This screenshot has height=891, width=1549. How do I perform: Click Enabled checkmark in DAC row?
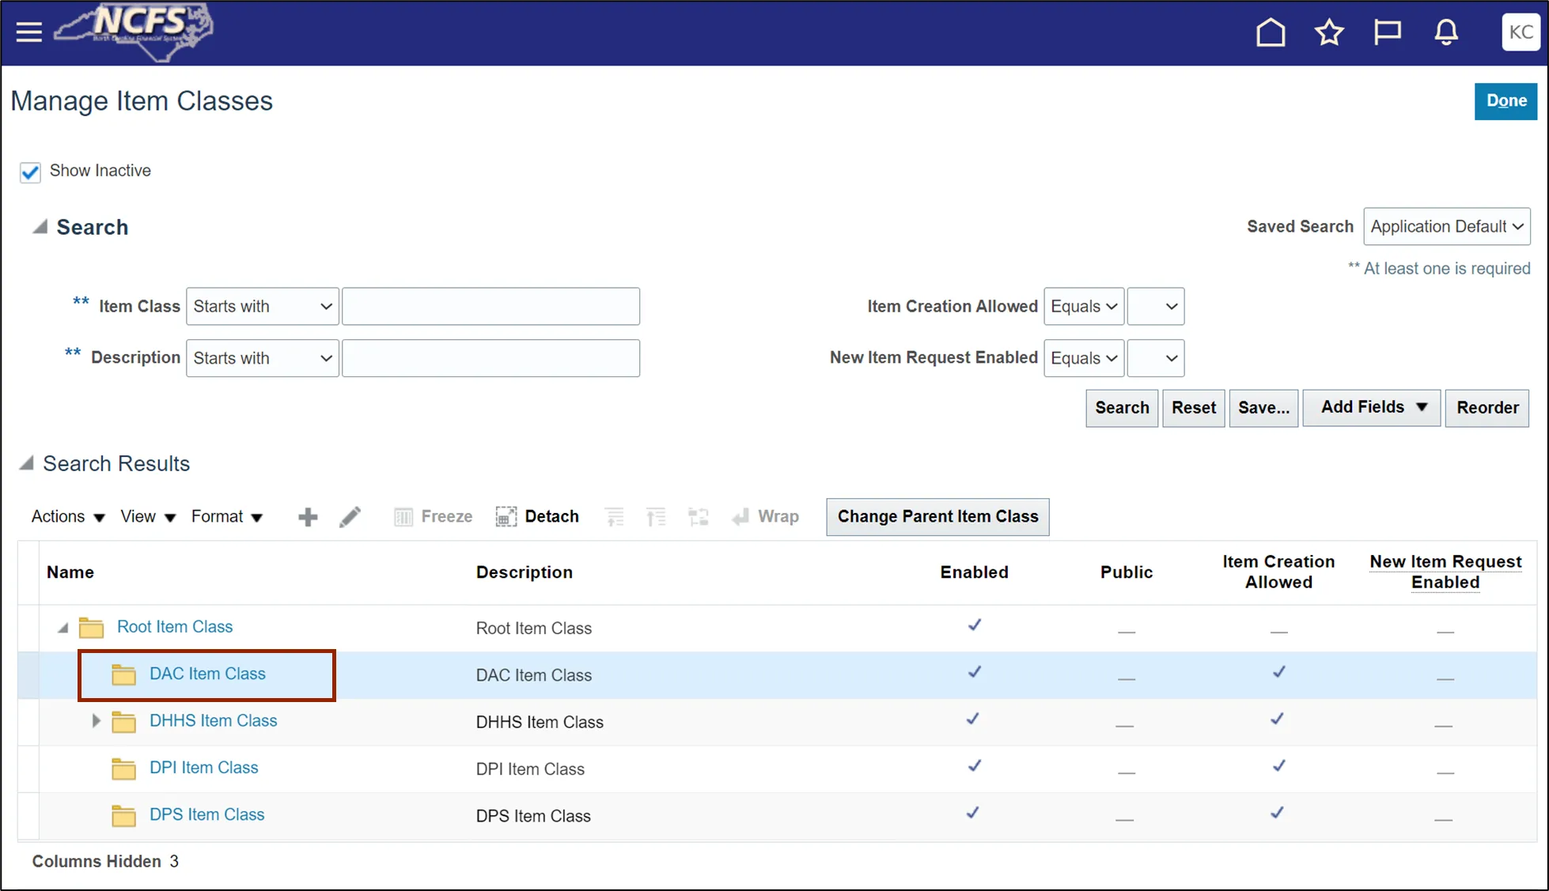pos(974,672)
